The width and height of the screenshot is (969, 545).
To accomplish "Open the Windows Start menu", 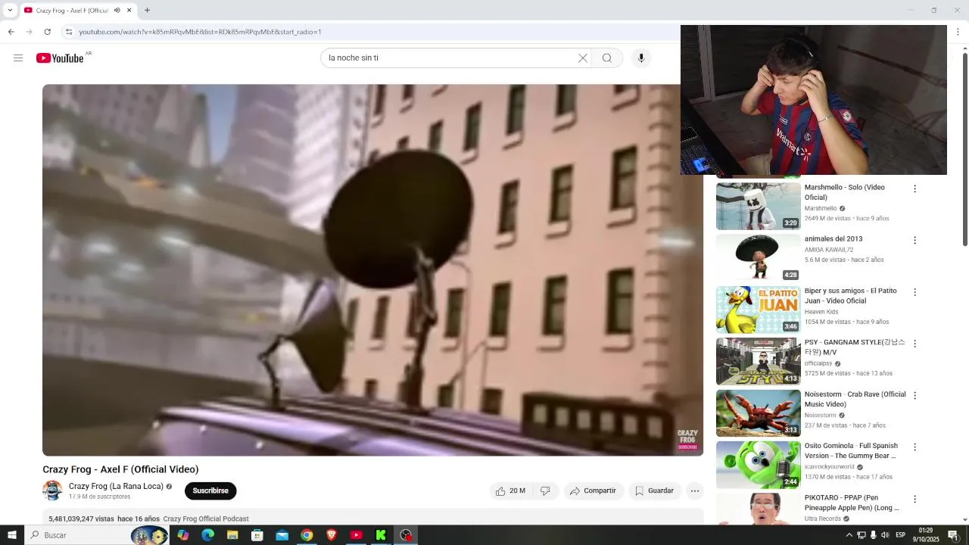I will [12, 535].
